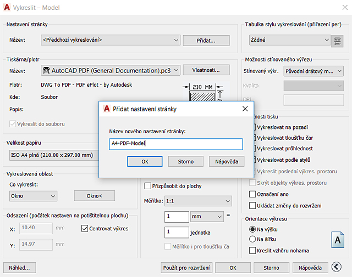Select Na šířku orientation radio button
The image size is (352, 277).
click(x=252, y=239)
